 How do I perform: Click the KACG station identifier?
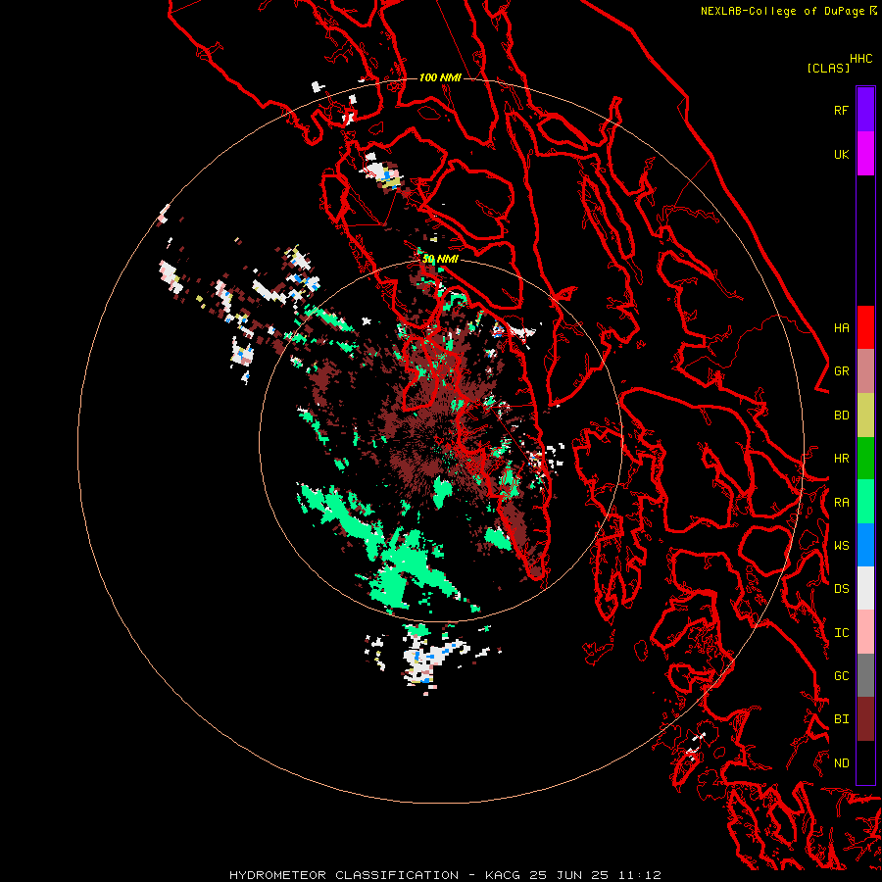[504, 875]
